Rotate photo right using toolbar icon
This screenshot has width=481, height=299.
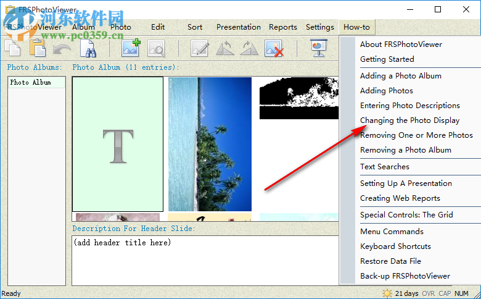[249, 49]
